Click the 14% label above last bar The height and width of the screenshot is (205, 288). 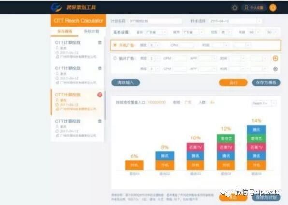[x=257, y=121]
